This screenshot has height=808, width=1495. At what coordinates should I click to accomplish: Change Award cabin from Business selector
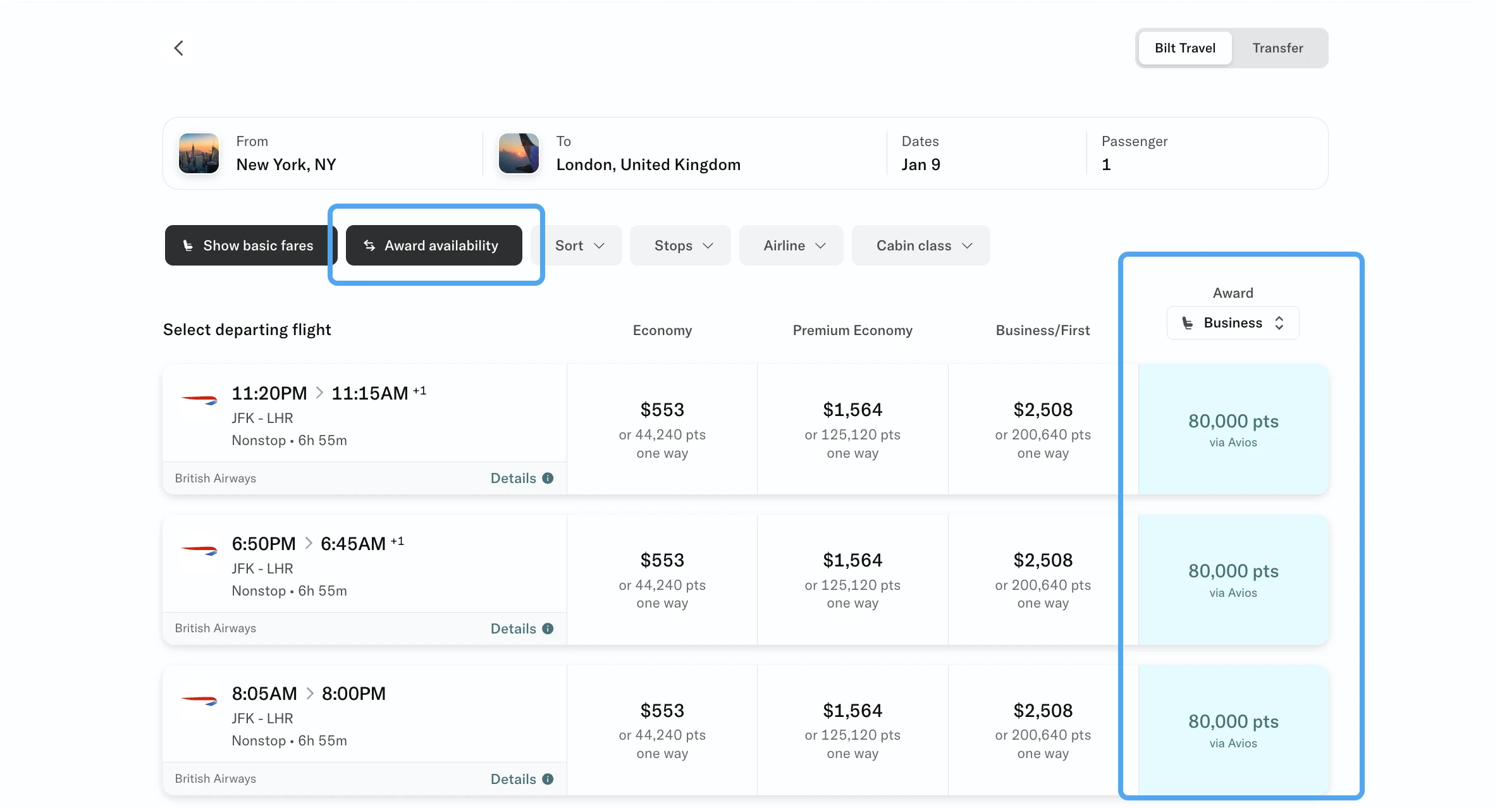pos(1233,323)
